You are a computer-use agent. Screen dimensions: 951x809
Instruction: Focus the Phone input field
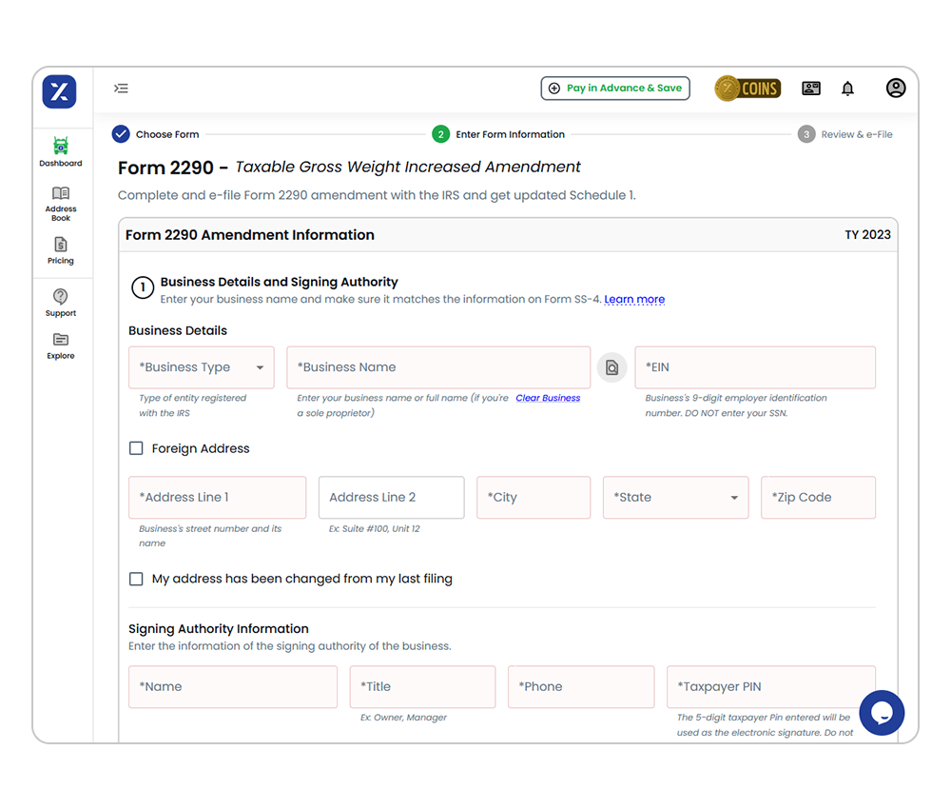(581, 687)
